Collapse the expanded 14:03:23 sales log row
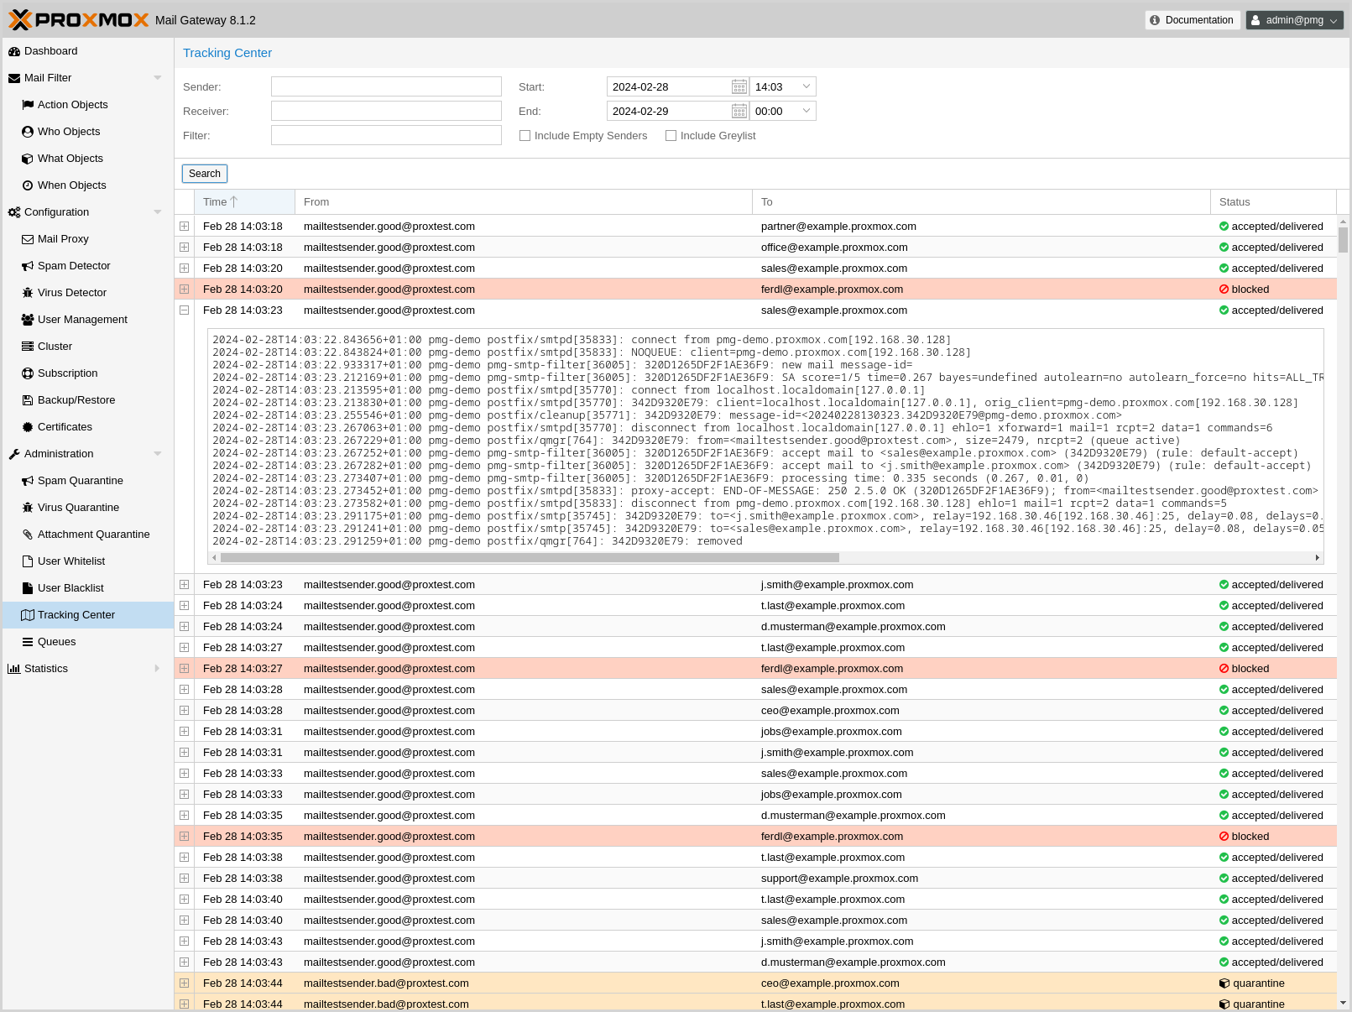 (x=184, y=310)
